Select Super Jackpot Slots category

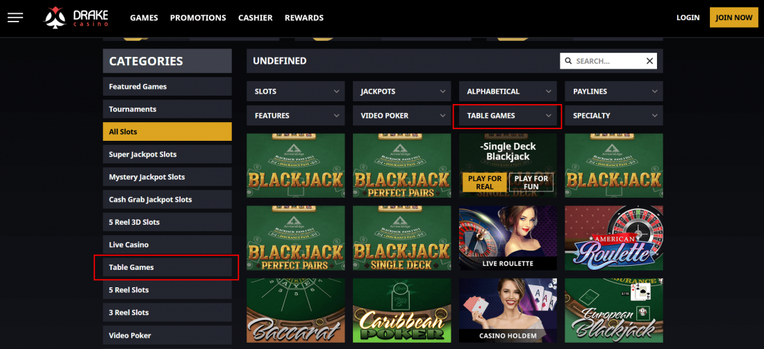click(x=167, y=154)
